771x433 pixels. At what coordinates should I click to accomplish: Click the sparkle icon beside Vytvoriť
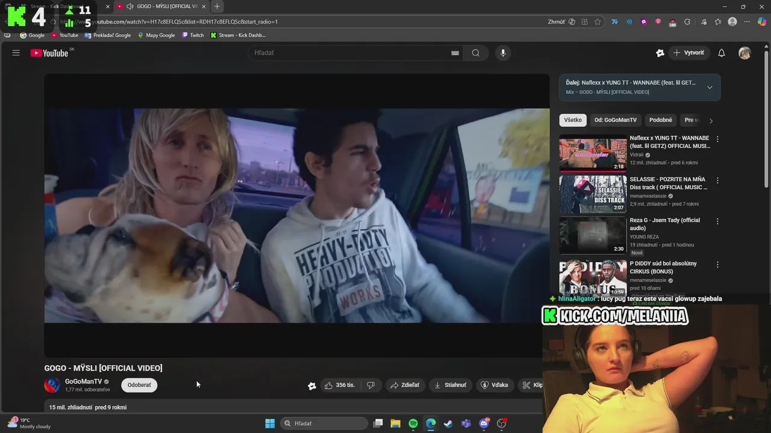click(660, 53)
